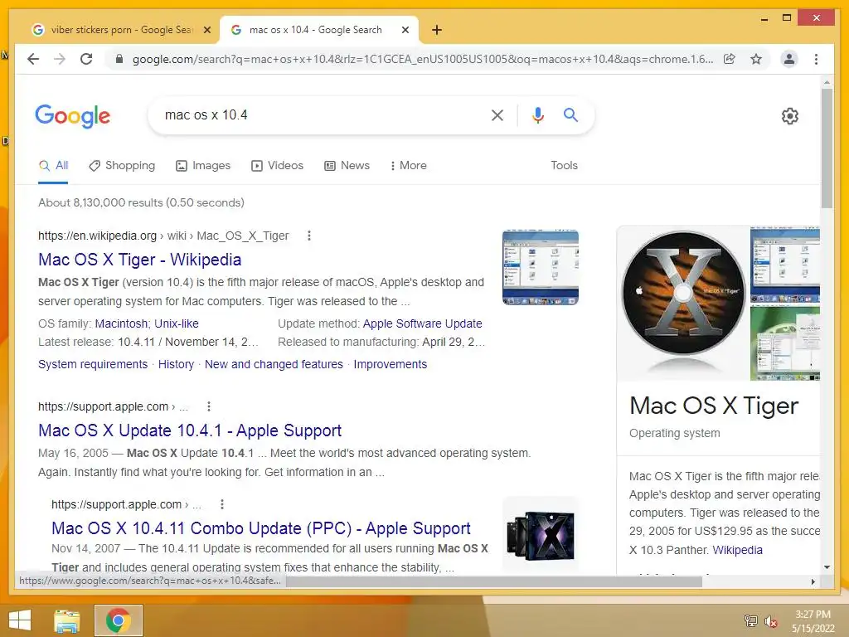Screen dimensions: 849x637
Task: Switch to Images results
Action: pyautogui.click(x=203, y=166)
